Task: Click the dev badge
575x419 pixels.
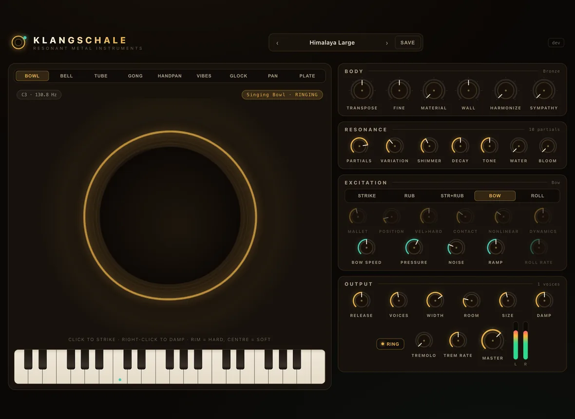Action: click(556, 42)
